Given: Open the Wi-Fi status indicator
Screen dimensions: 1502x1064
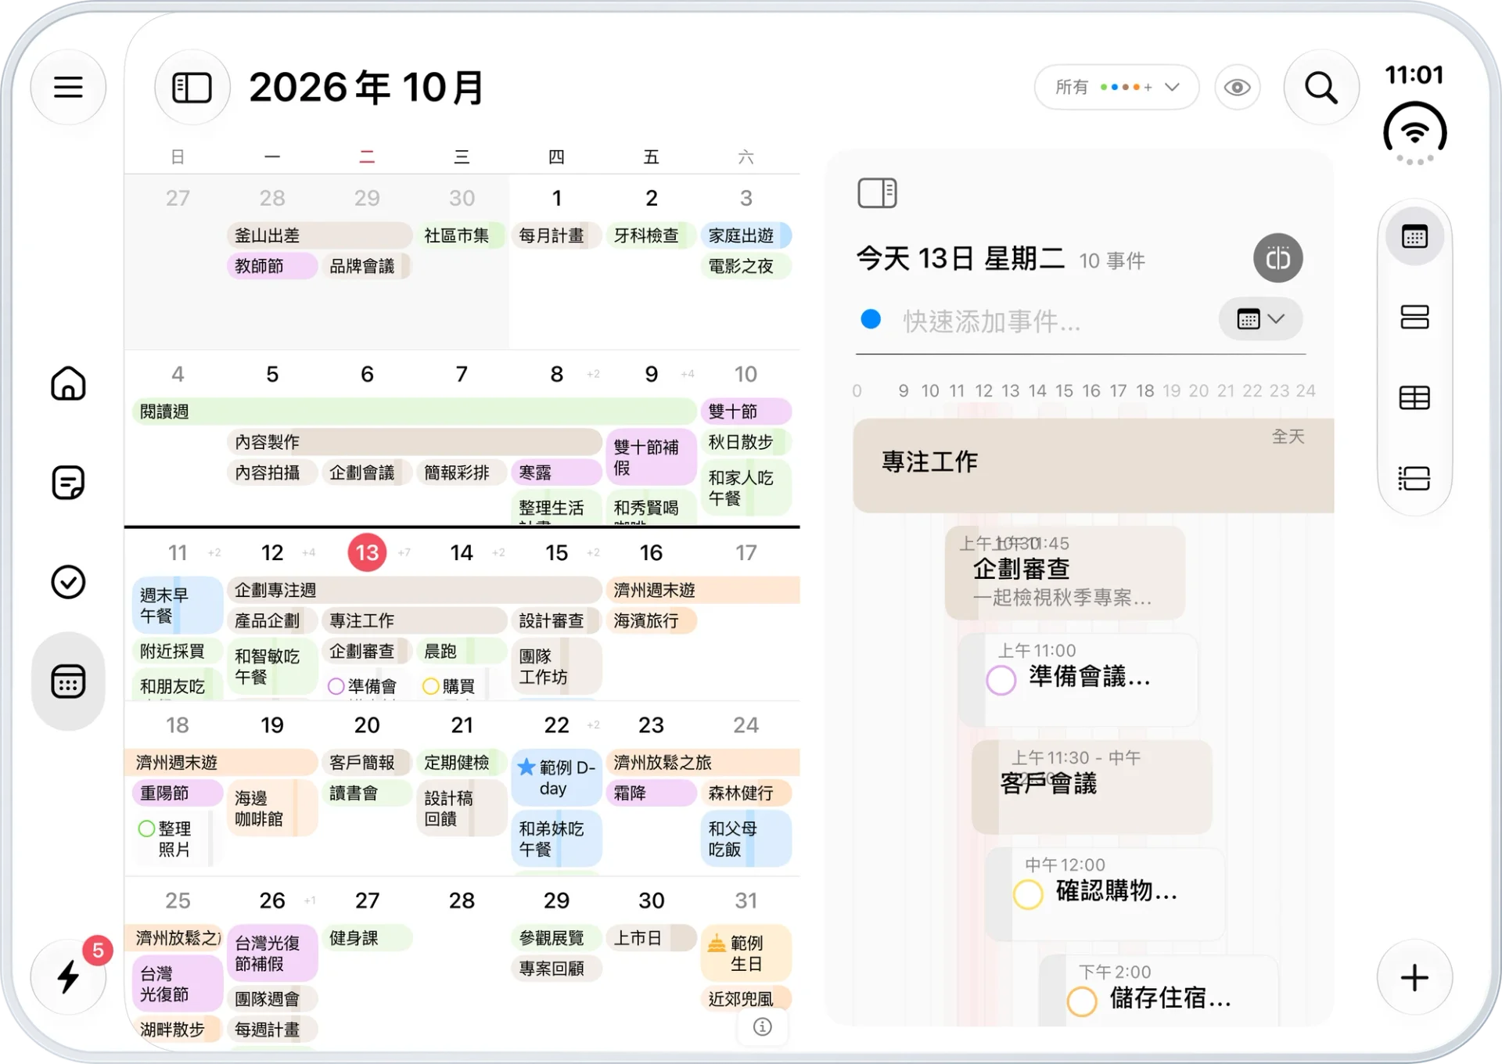Looking at the screenshot, I should [x=1414, y=131].
